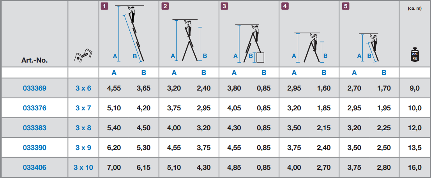Select the 7,00 height value
Image resolution: width=431 pixels, height=178 pixels.
point(114,168)
